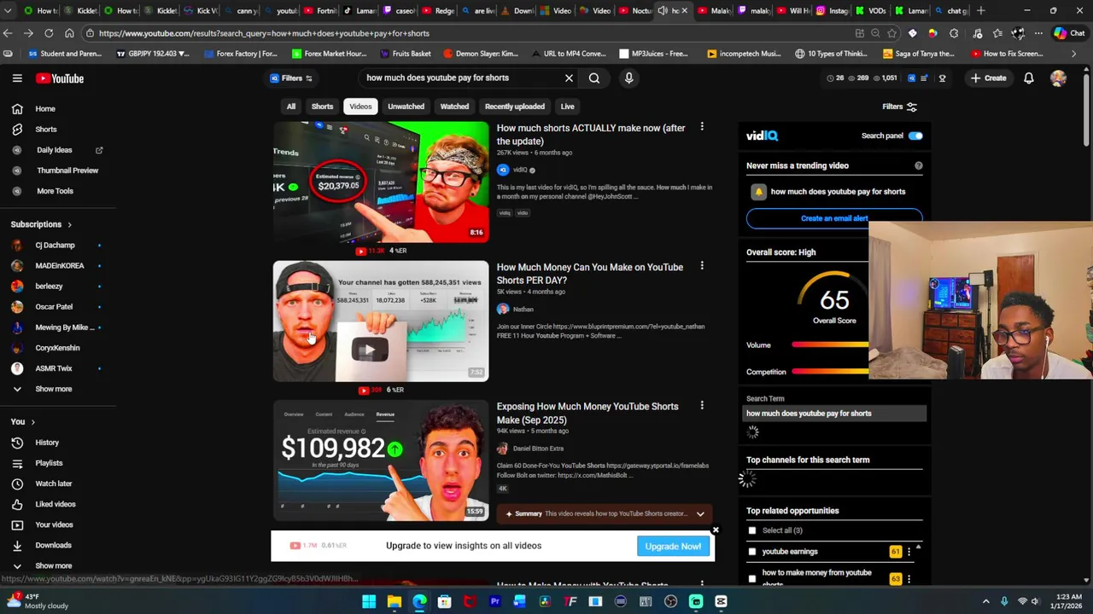
Task: Close the upgrade insights banner
Action: point(716,530)
